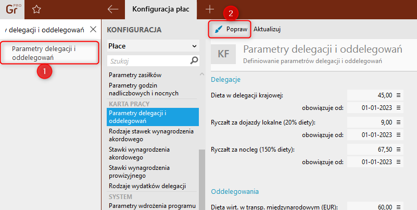Go back using the left arrow
The height and width of the screenshot is (210, 417).
[112, 9]
